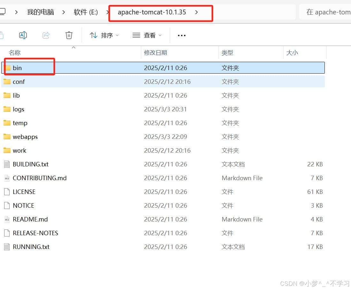
Task: Select the conf folder icon
Action: pyautogui.click(x=7, y=82)
